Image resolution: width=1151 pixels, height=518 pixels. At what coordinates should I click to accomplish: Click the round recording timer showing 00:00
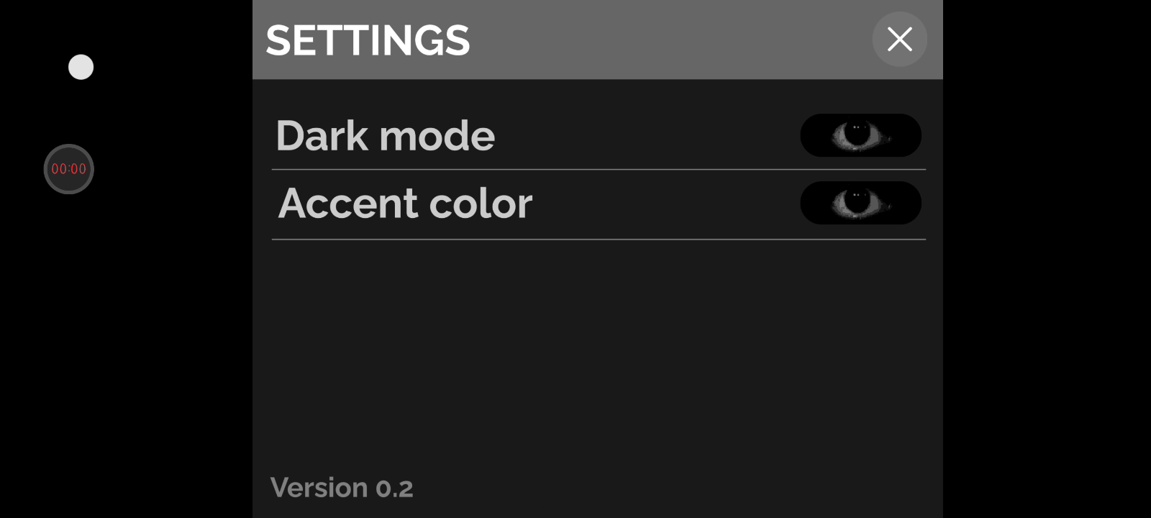(x=69, y=169)
